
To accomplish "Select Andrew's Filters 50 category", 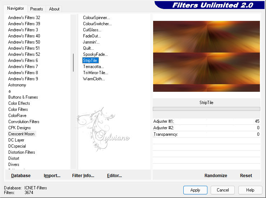I will 24,42.
